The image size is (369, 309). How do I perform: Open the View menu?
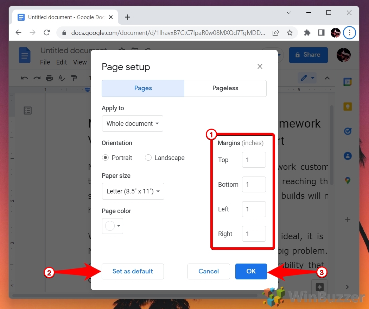click(x=80, y=62)
